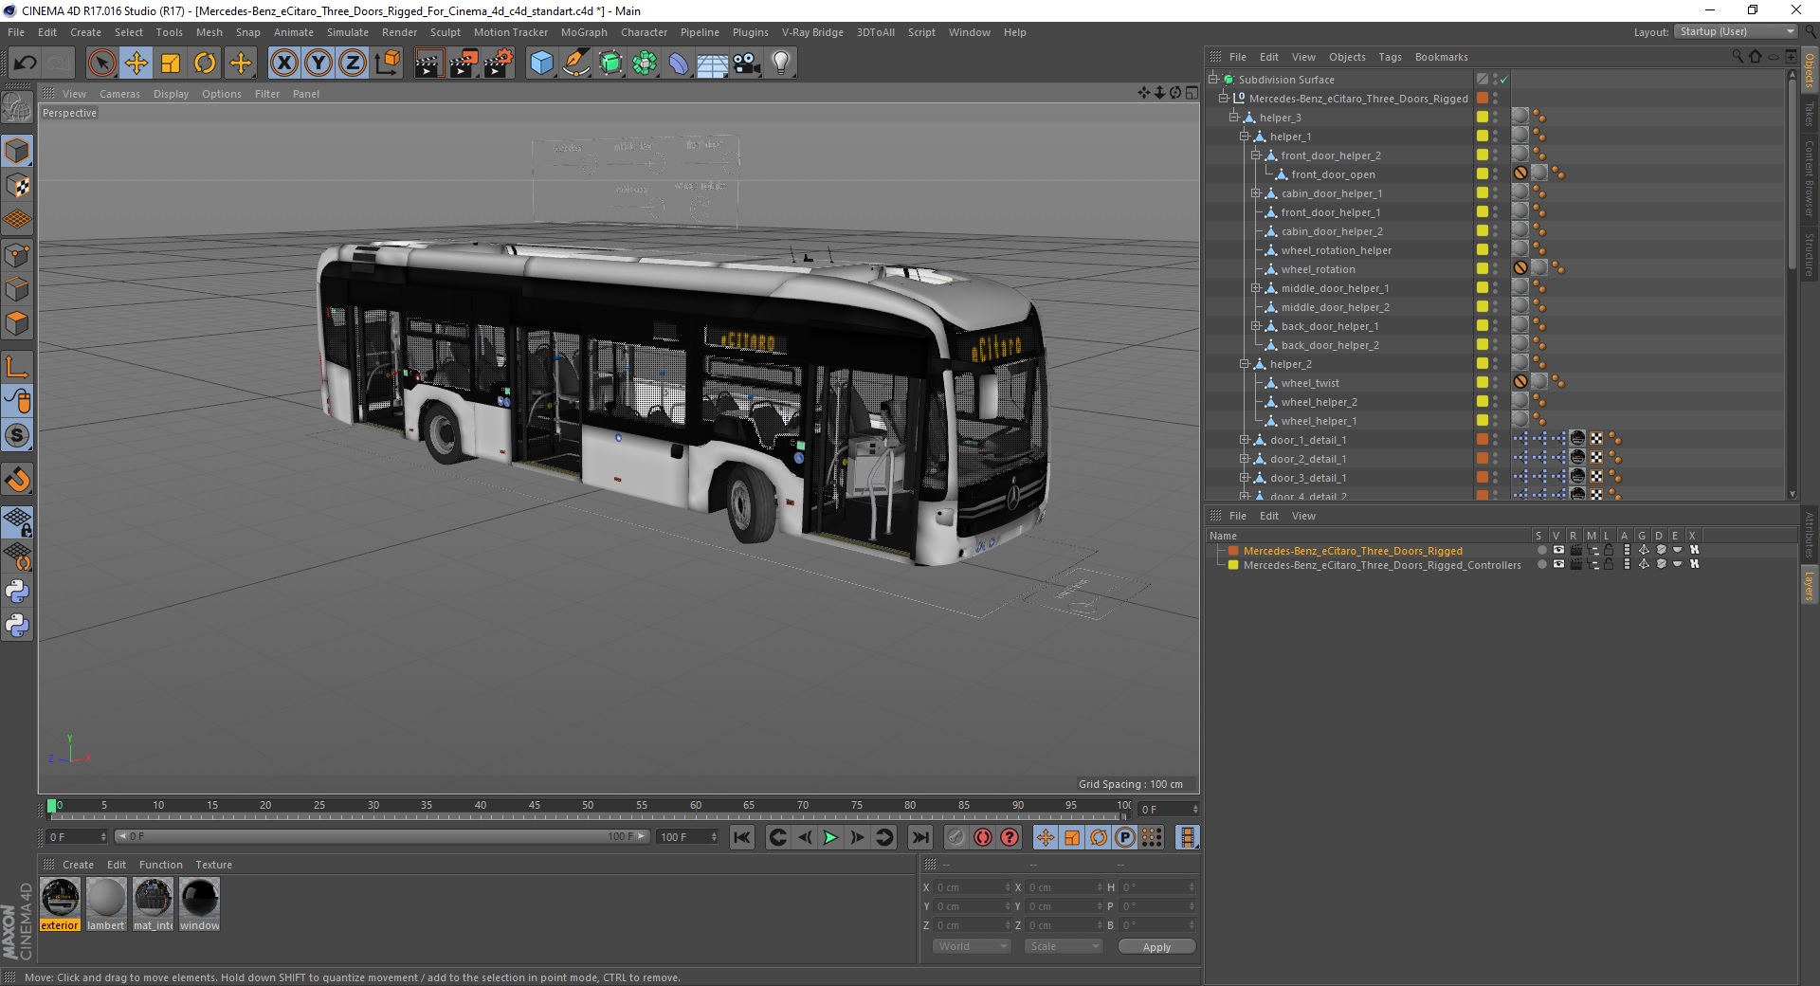The height and width of the screenshot is (986, 1820).
Task: Open the deformer objects icon
Action: click(679, 64)
